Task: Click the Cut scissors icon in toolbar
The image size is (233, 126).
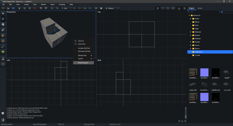Action: 19,8
